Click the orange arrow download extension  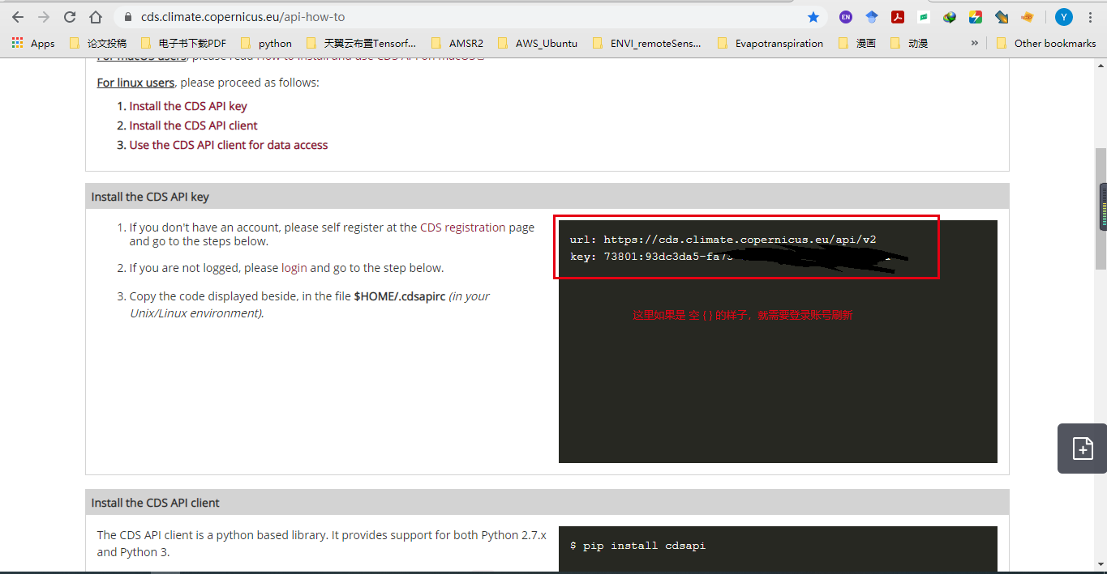[x=1000, y=16]
